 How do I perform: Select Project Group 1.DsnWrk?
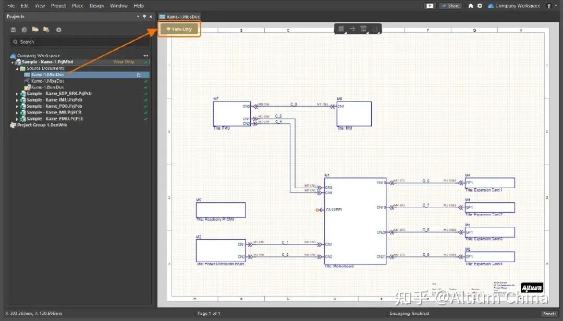pyautogui.click(x=42, y=125)
